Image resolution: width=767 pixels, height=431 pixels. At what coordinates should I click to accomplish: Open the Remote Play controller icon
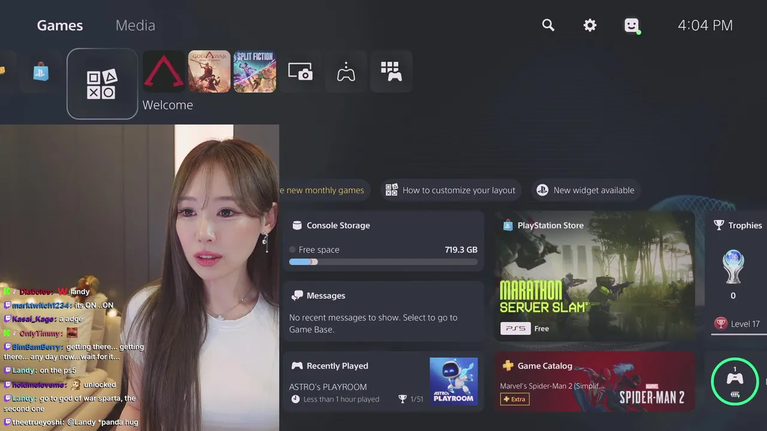click(x=346, y=71)
